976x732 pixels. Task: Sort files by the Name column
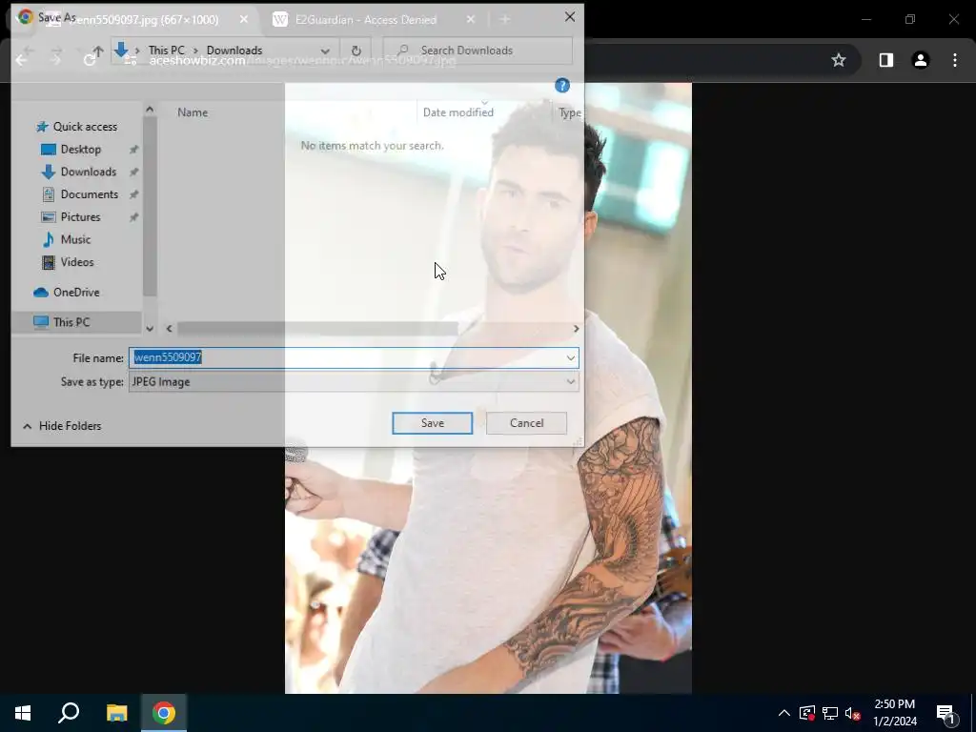point(193,112)
